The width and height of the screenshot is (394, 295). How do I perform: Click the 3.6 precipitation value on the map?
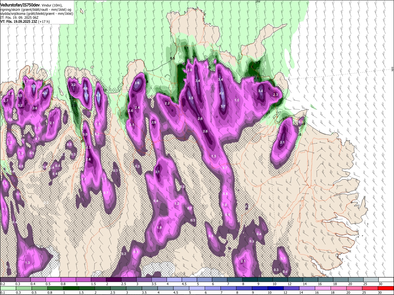pyautogui.click(x=137, y=83)
